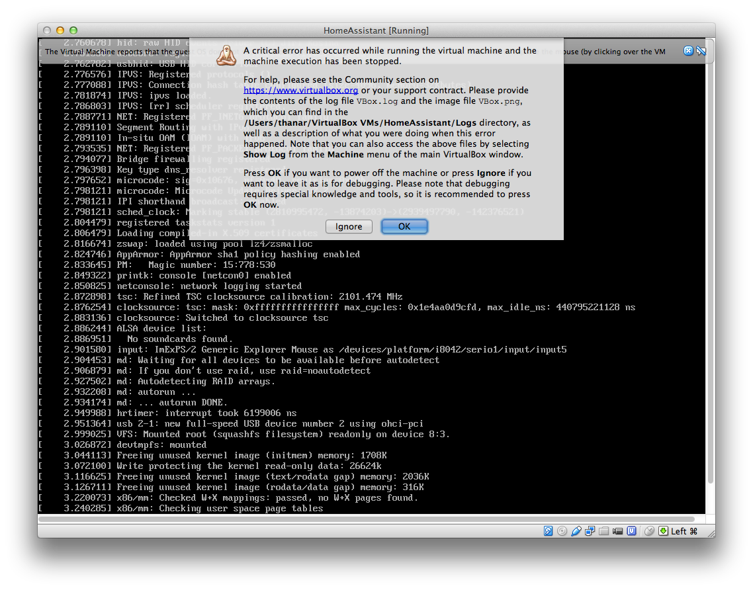Click the Guru Meditation error icon
This screenshot has width=753, height=590.
226,56
